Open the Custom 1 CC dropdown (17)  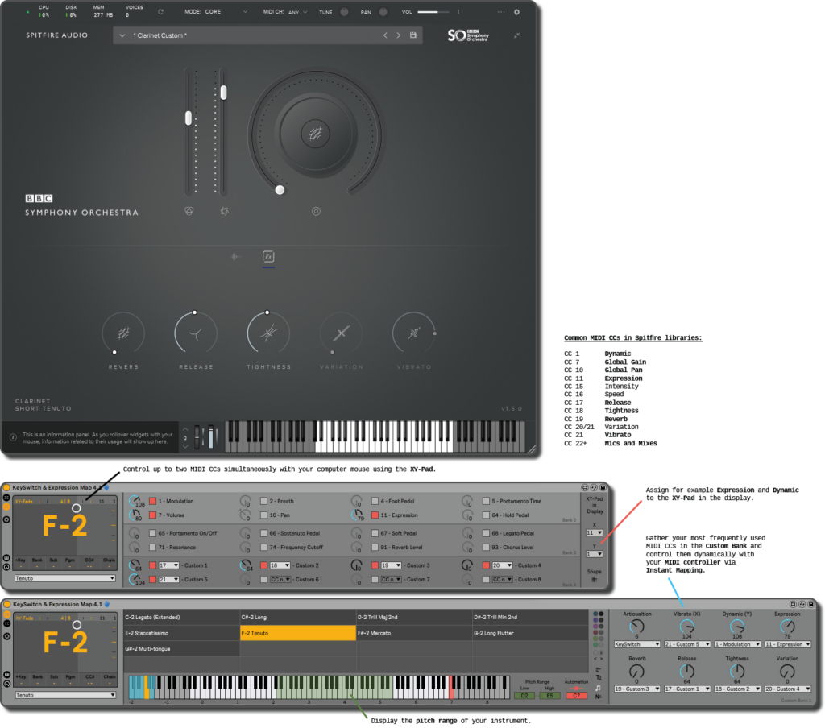coord(168,565)
